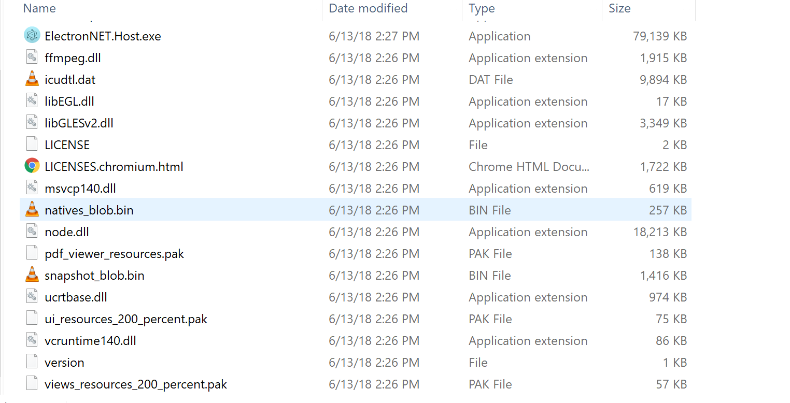
Task: Click the VLC icon next to natives_blob.bin
Action: 32,210
